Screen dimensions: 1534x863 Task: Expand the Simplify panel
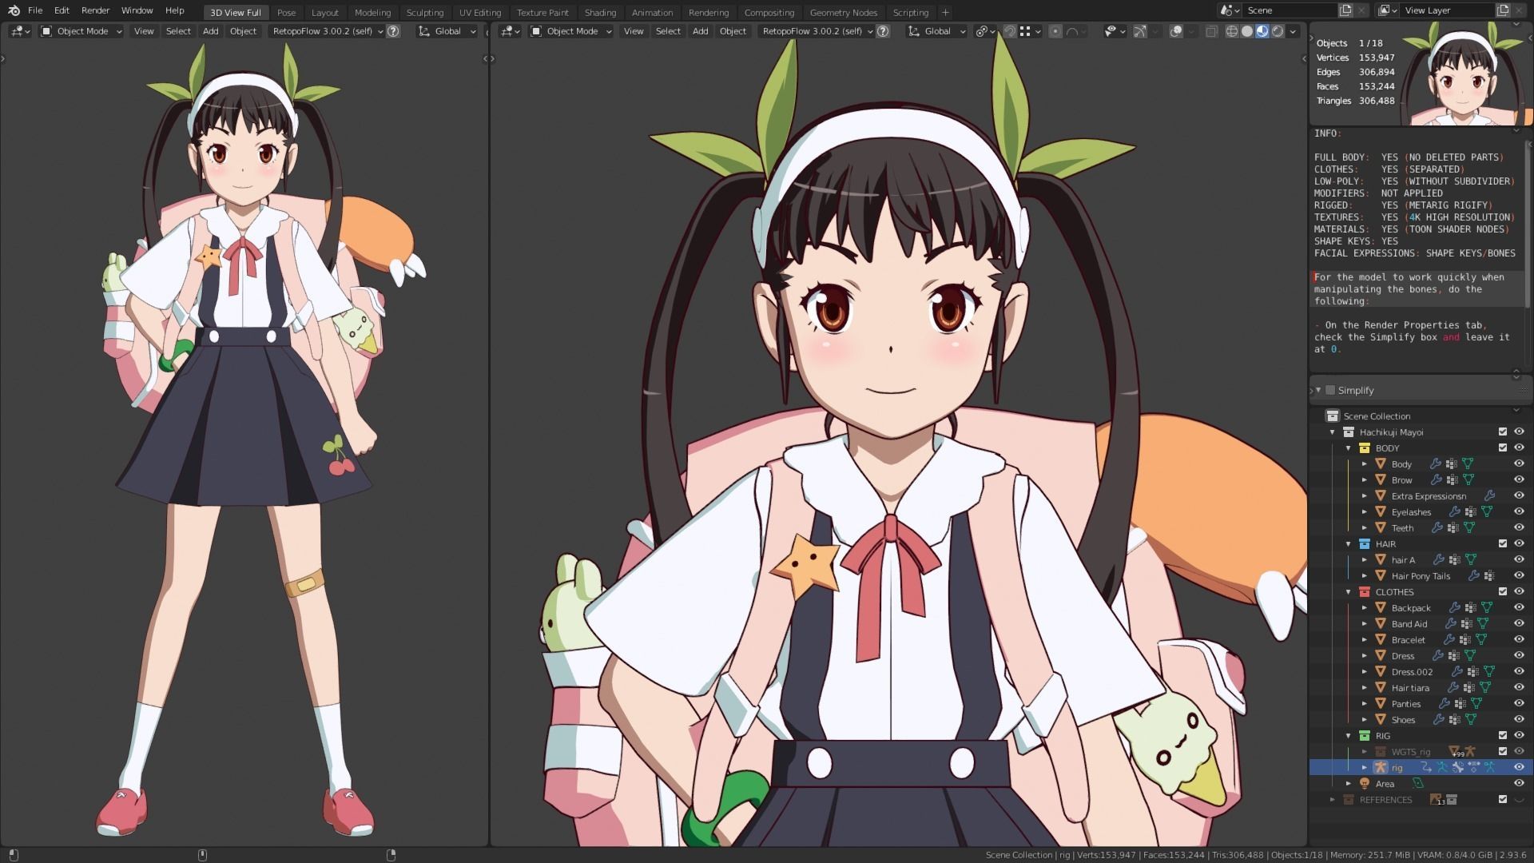point(1318,390)
